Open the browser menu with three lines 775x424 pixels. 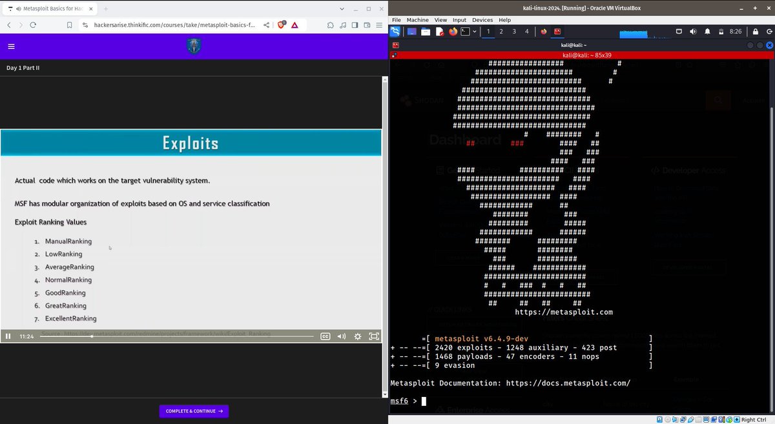click(378, 25)
